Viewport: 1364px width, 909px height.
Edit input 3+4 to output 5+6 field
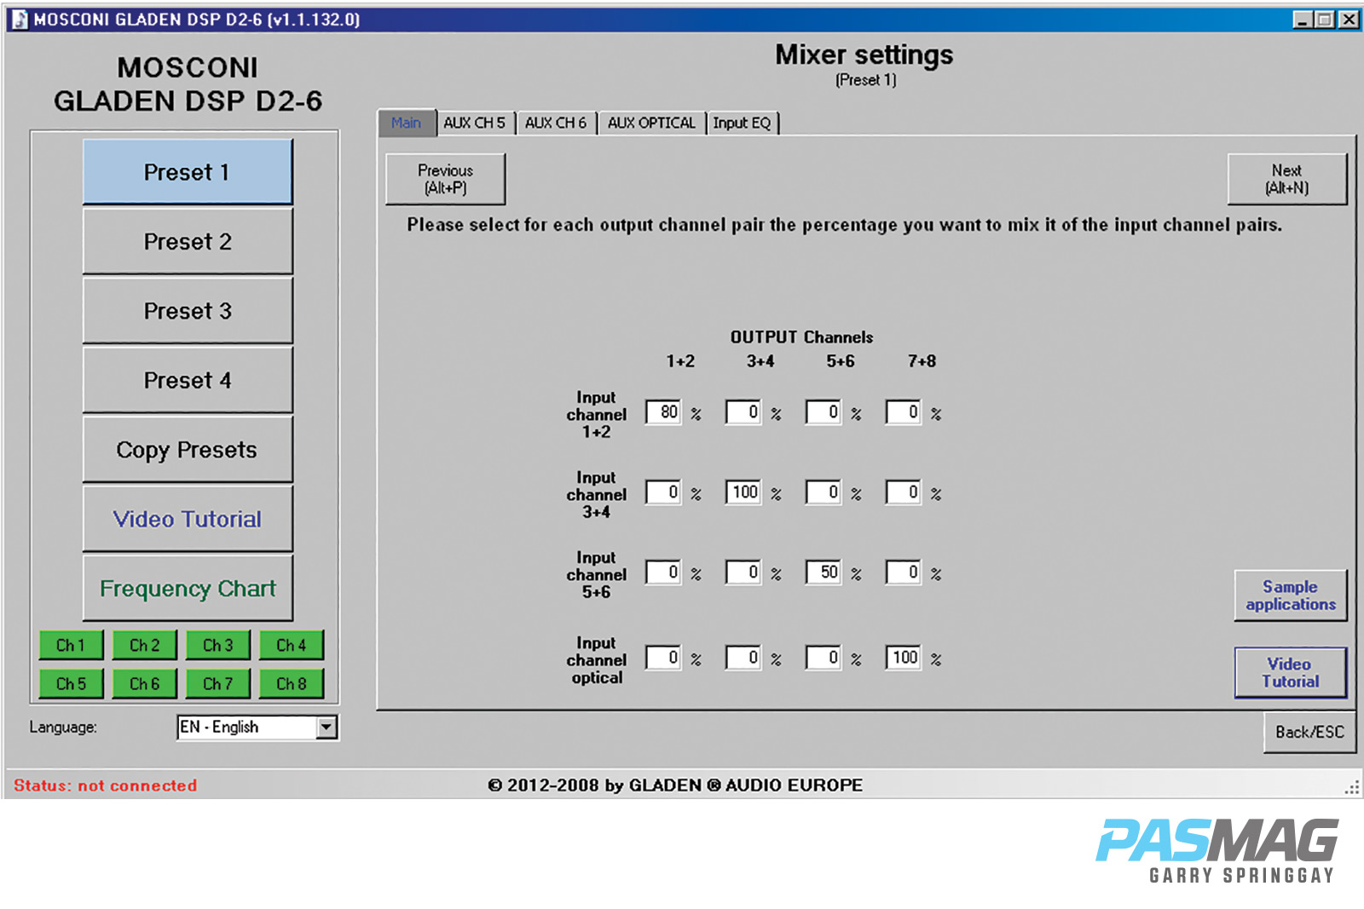[824, 492]
